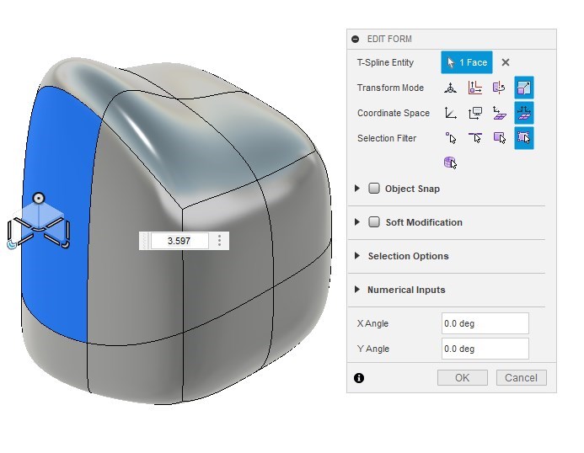Screen dimensions: 584x453
Task: Choose Vertex selection filter icon
Action: click(x=451, y=138)
